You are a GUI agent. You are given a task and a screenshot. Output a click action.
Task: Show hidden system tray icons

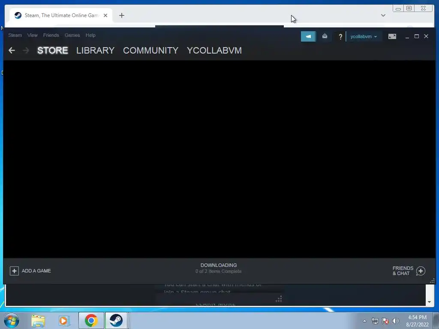coord(364,321)
